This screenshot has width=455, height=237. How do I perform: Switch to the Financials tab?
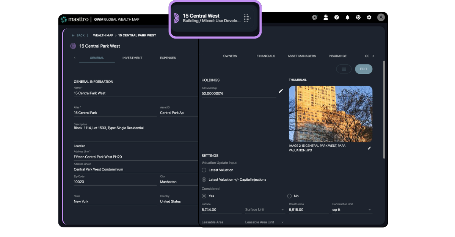pyautogui.click(x=266, y=56)
